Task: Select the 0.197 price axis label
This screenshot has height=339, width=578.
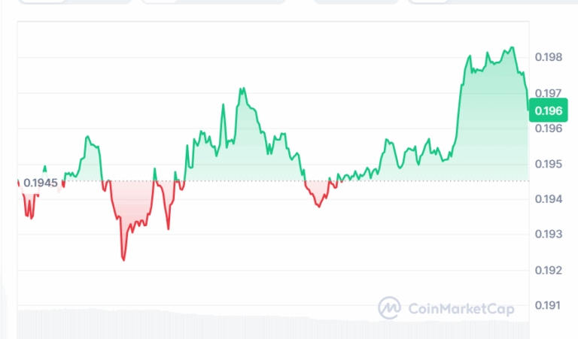Action: click(x=547, y=93)
